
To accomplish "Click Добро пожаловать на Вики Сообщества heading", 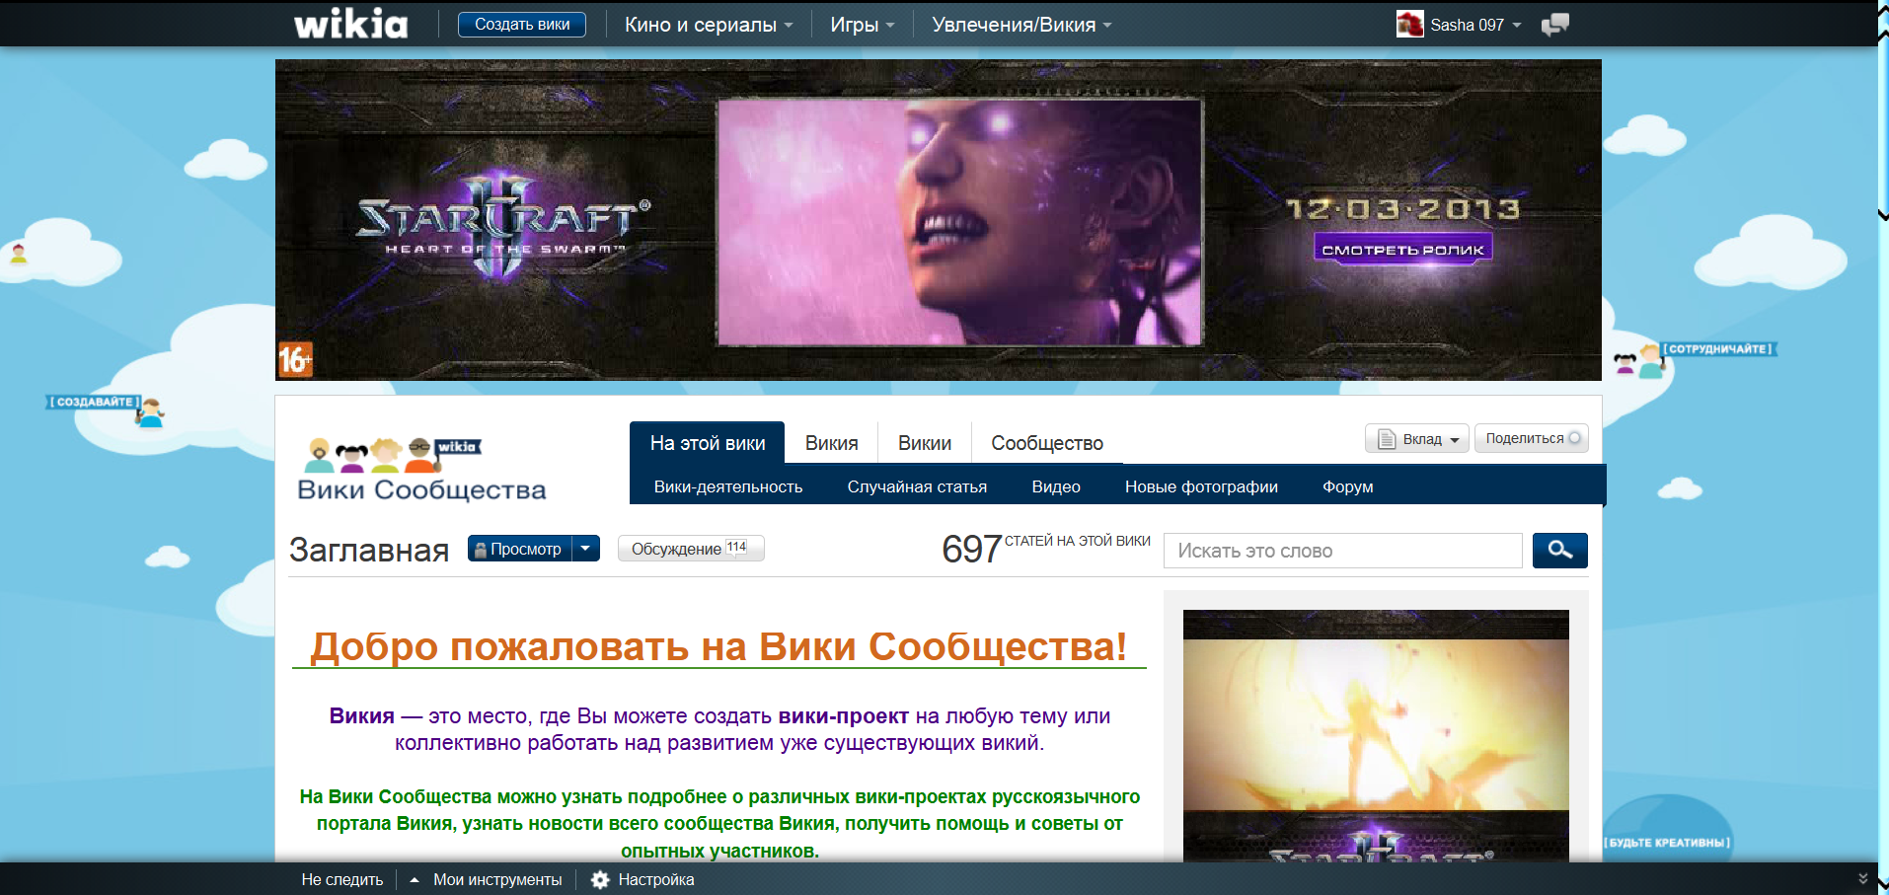I will (718, 646).
